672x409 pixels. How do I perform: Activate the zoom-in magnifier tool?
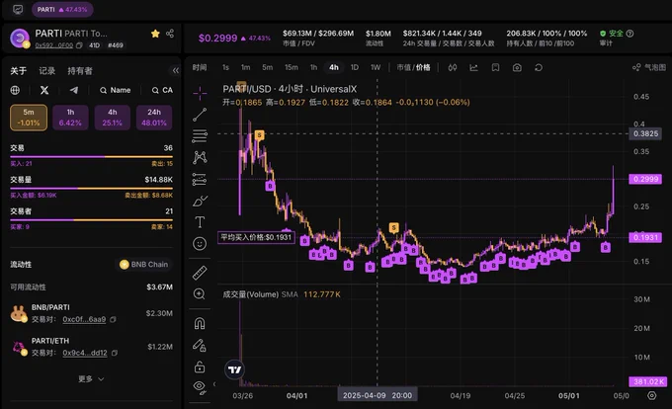200,293
